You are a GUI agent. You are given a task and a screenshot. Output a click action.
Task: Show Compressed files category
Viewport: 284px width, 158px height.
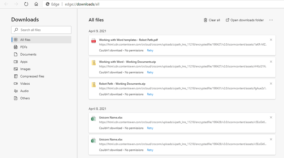click(x=32, y=76)
